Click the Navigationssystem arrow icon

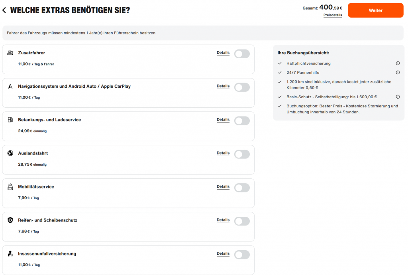(10, 86)
